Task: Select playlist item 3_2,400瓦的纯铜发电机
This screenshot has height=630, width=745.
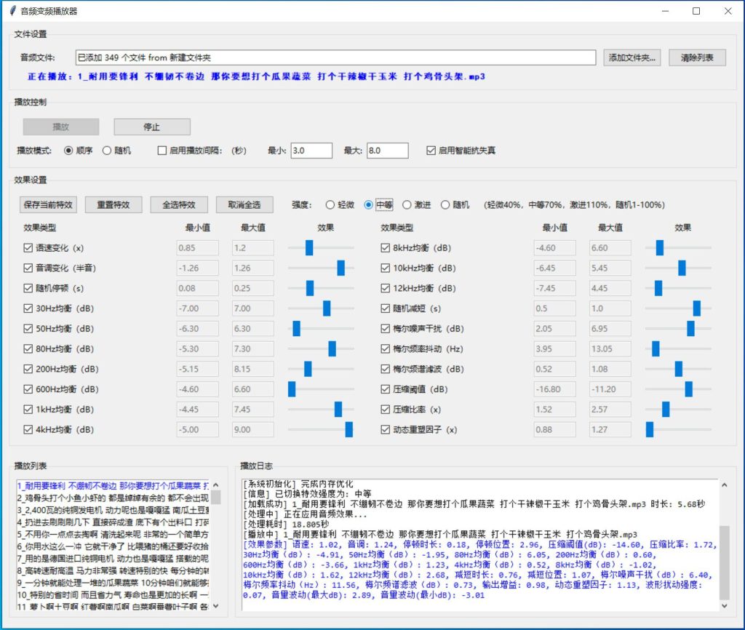Action: tap(113, 510)
